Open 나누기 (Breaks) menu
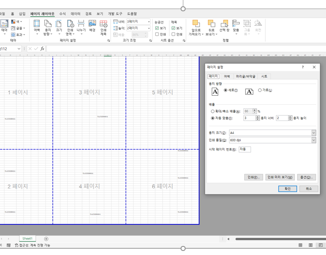Image resolution: width=326 pixels, height=255 pixels. (x=81, y=27)
